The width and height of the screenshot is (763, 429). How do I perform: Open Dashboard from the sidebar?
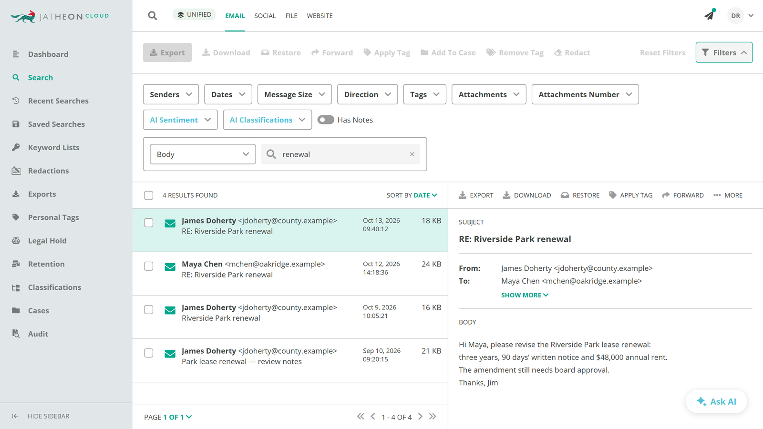(48, 54)
